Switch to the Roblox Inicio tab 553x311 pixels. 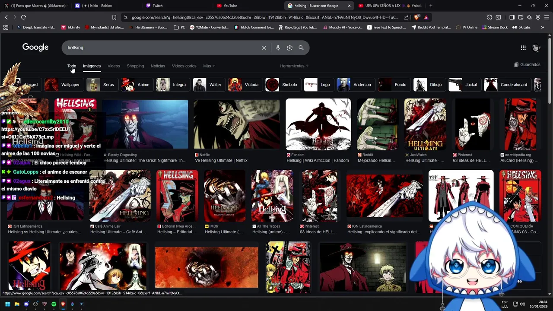(107, 6)
